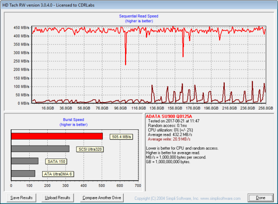Click the 0 MB/s axis label
This screenshot has height=204, width=278.
click(24, 103)
